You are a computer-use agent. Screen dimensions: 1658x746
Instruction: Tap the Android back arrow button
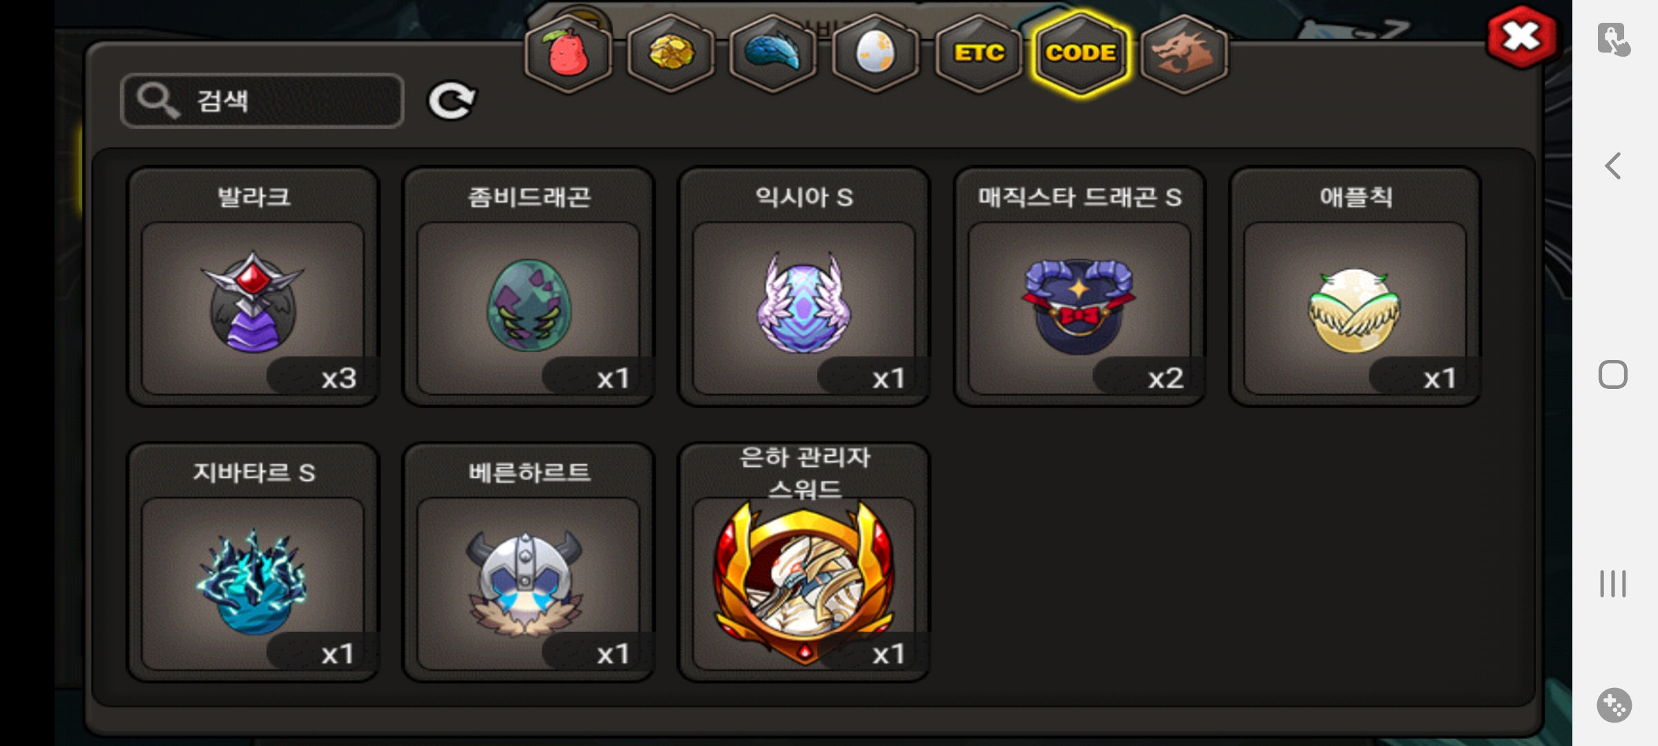coord(1614,166)
